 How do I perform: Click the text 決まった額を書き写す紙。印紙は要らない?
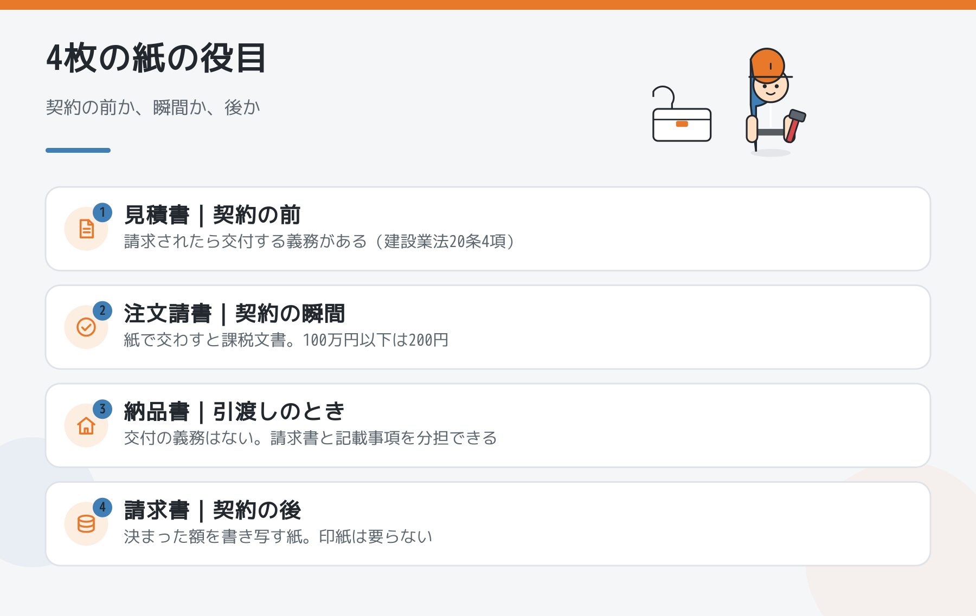(x=278, y=536)
